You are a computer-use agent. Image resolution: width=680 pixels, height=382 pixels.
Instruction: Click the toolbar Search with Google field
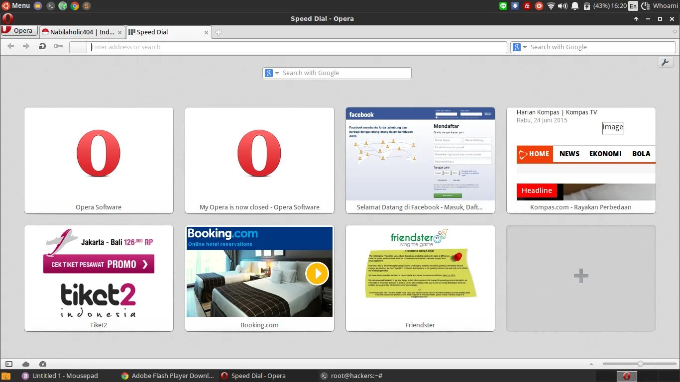[601, 47]
